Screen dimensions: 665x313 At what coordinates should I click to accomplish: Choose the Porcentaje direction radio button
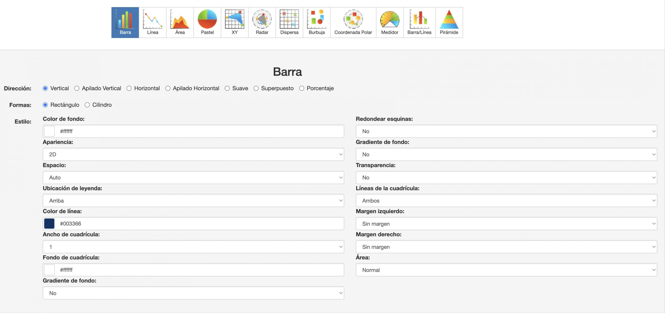tap(302, 88)
